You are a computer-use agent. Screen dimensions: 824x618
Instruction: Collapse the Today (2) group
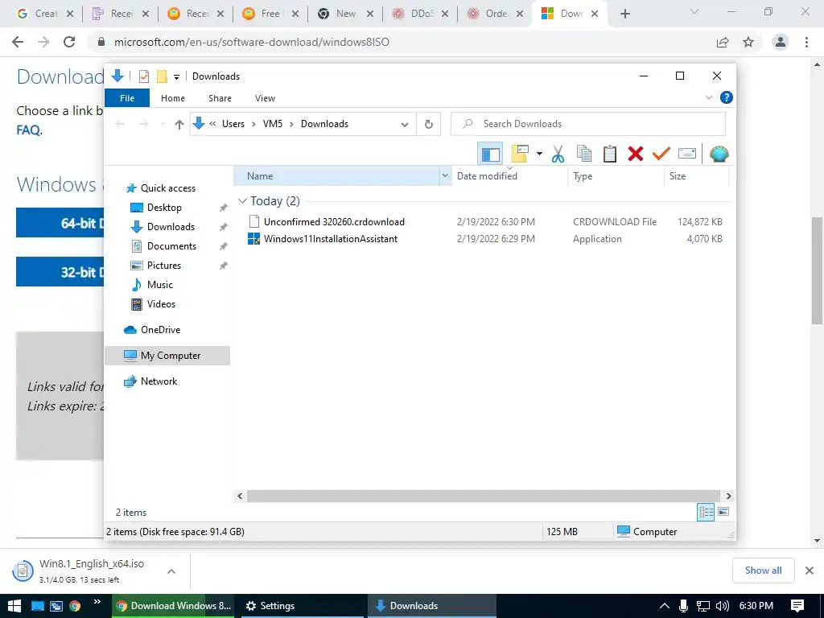coord(242,201)
